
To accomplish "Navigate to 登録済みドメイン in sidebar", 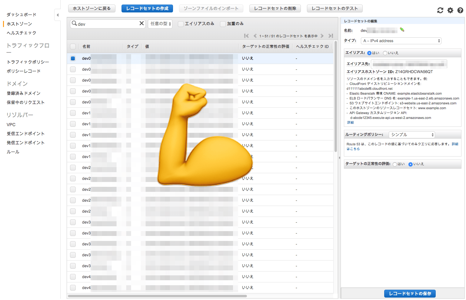I will point(24,93).
